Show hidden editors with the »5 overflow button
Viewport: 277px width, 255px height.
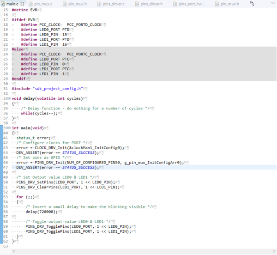[252, 4]
